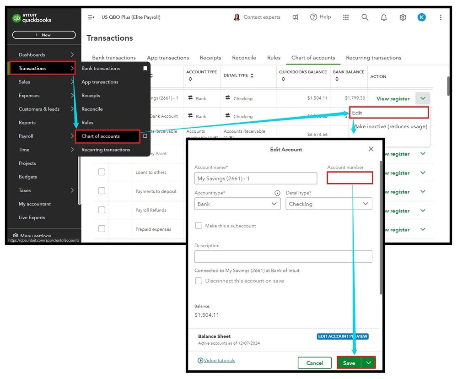
Task: Select the Prepaid expenses row checkbox
Action: coord(102,228)
